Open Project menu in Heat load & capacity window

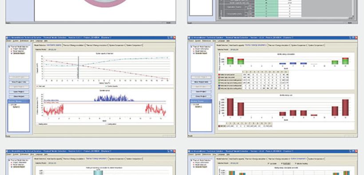pyautogui.click(x=8, y=41)
